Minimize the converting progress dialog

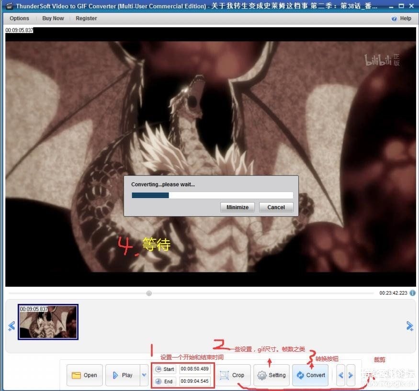[238, 207]
